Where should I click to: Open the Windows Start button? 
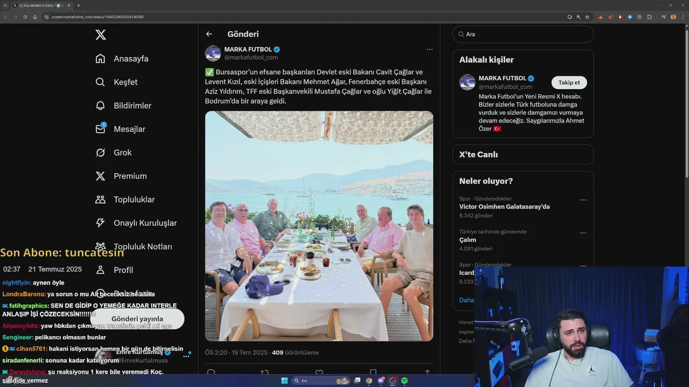pos(285,381)
